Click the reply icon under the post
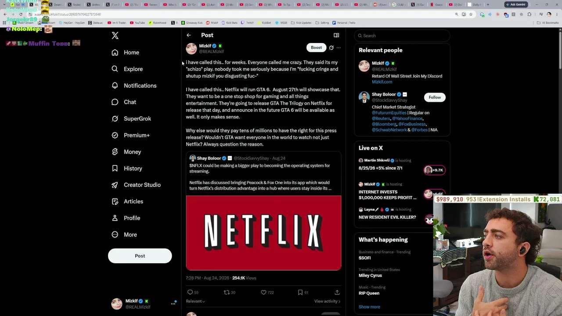Screen dimensions: 562x316 click(x=190, y=292)
